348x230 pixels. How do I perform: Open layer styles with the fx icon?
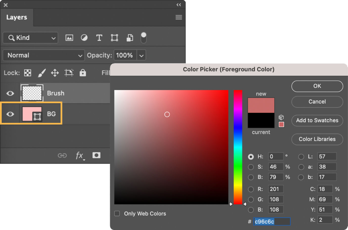pos(79,155)
